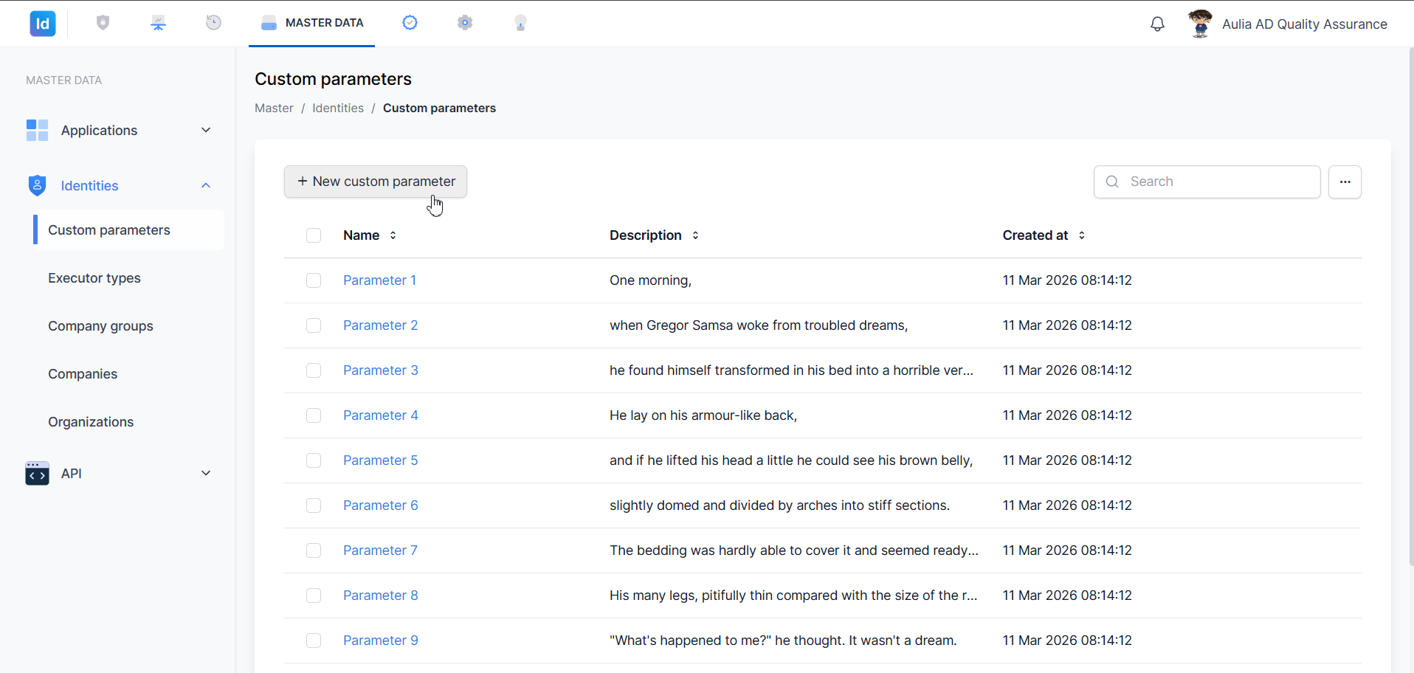Click the Identities shield icon in sidebar

pos(37,185)
